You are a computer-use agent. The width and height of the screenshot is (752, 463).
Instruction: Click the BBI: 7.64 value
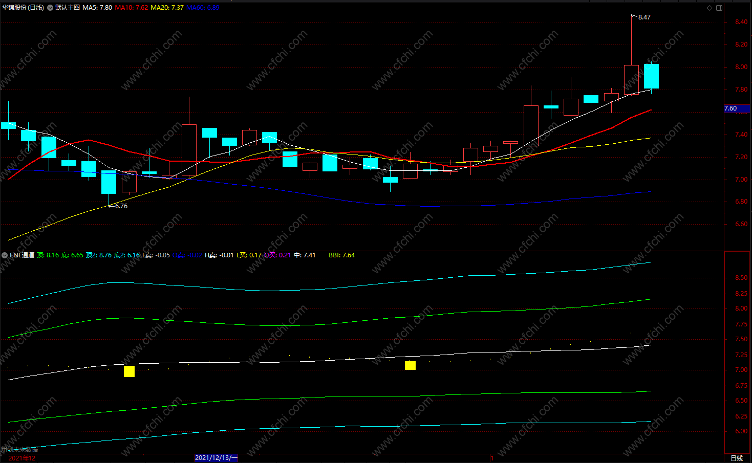point(341,255)
